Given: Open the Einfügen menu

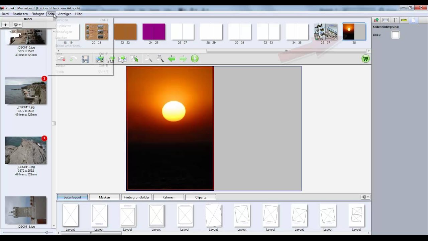Looking at the screenshot, I should pyautogui.click(x=38, y=14).
